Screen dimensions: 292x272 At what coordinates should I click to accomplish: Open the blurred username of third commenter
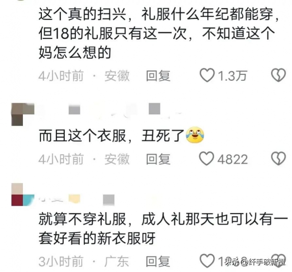click(x=76, y=199)
